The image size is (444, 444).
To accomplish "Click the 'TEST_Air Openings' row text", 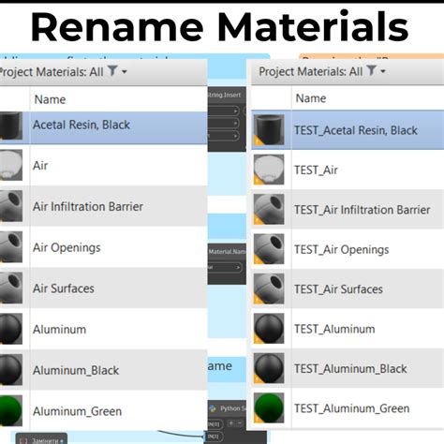I will click(342, 250).
